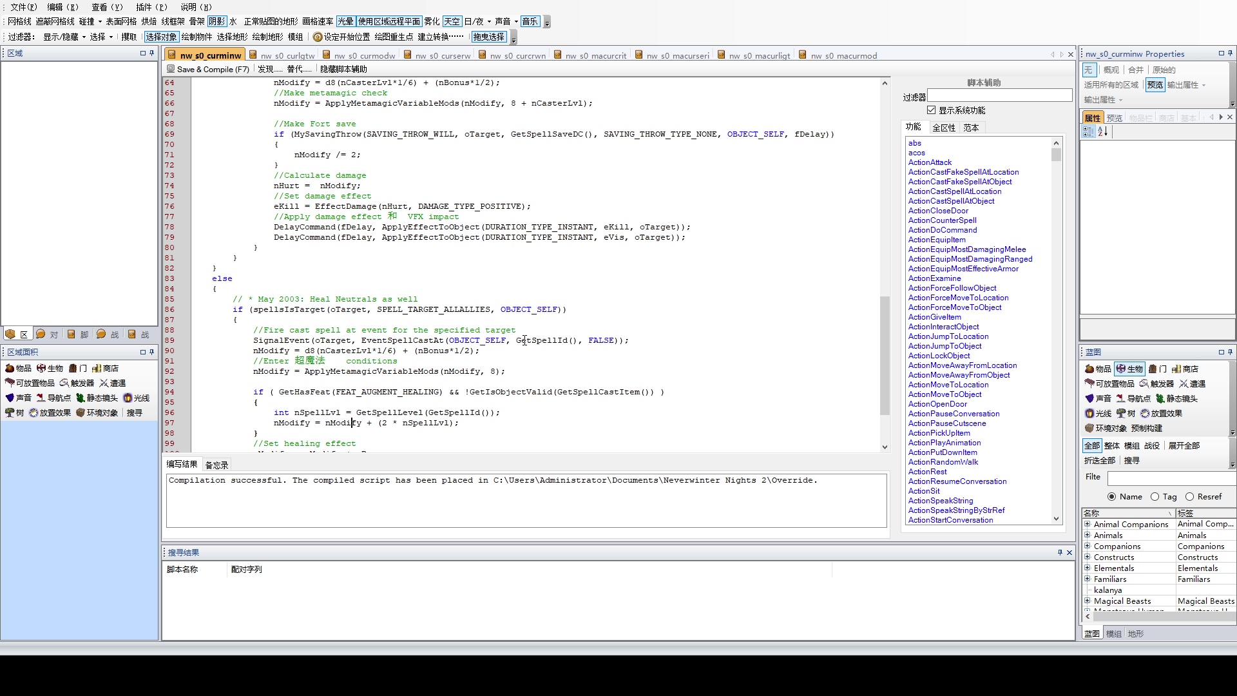Select 触发器 (Triggers) in the 蓝图 panel
The height and width of the screenshot is (696, 1237).
pyautogui.click(x=1156, y=383)
